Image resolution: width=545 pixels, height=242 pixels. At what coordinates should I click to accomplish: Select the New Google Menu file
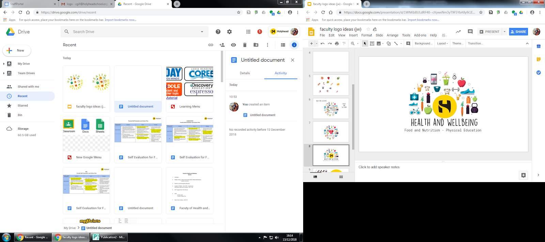pos(87,140)
